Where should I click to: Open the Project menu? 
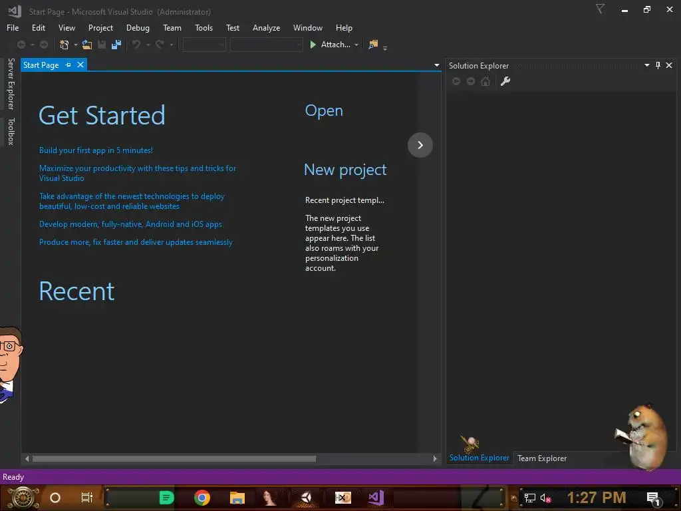point(101,28)
